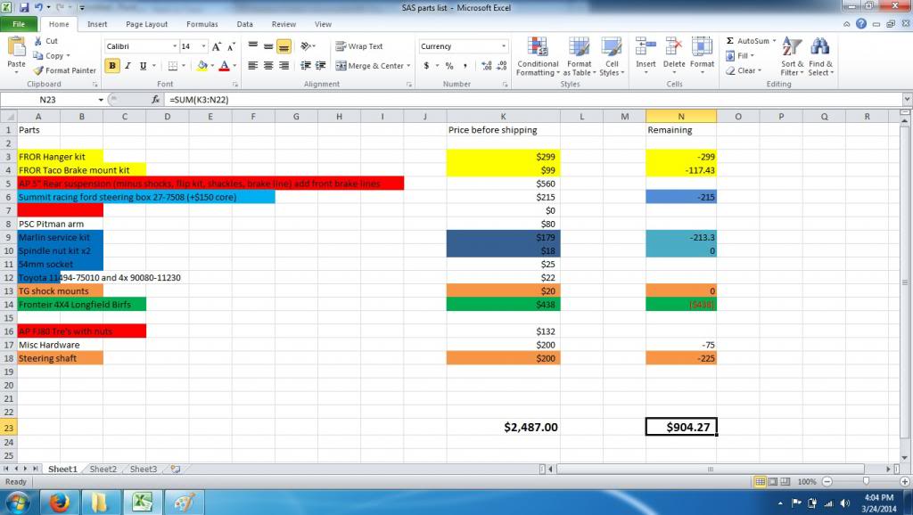Image resolution: width=913 pixels, height=515 pixels.
Task: Open Format as Table gallery
Action: pyautogui.click(x=579, y=56)
